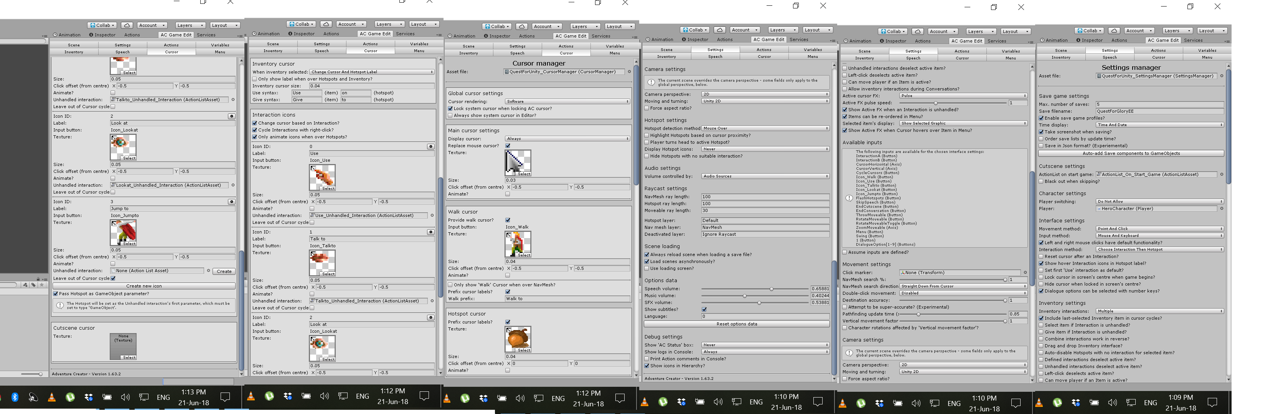This screenshot has width=1278, height=414.
Task: Open the Time display dropdown
Action: [x=1159, y=125]
